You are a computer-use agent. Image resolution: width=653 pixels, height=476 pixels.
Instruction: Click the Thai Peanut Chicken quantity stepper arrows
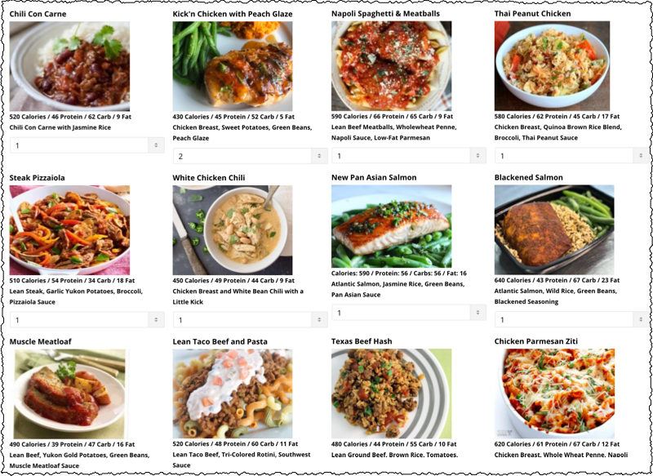point(641,156)
